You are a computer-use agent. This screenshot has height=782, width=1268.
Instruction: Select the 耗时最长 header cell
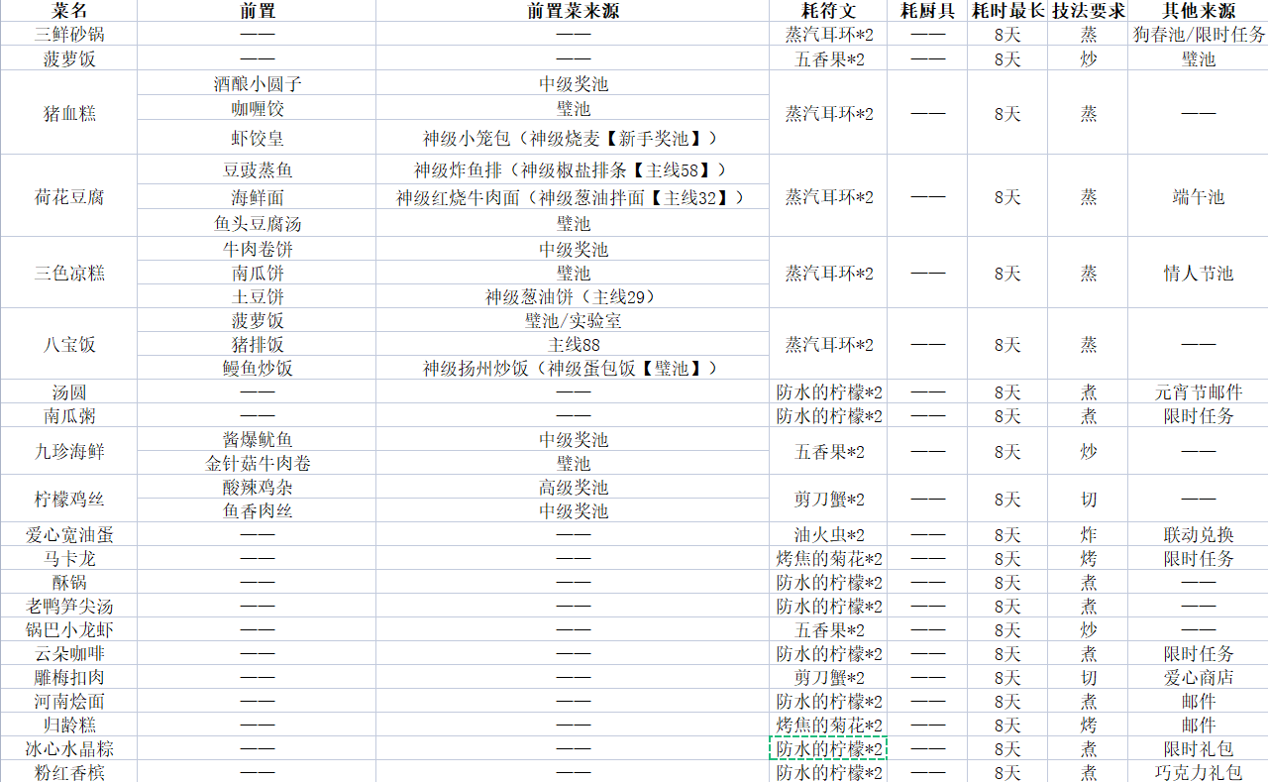[x=1007, y=11]
